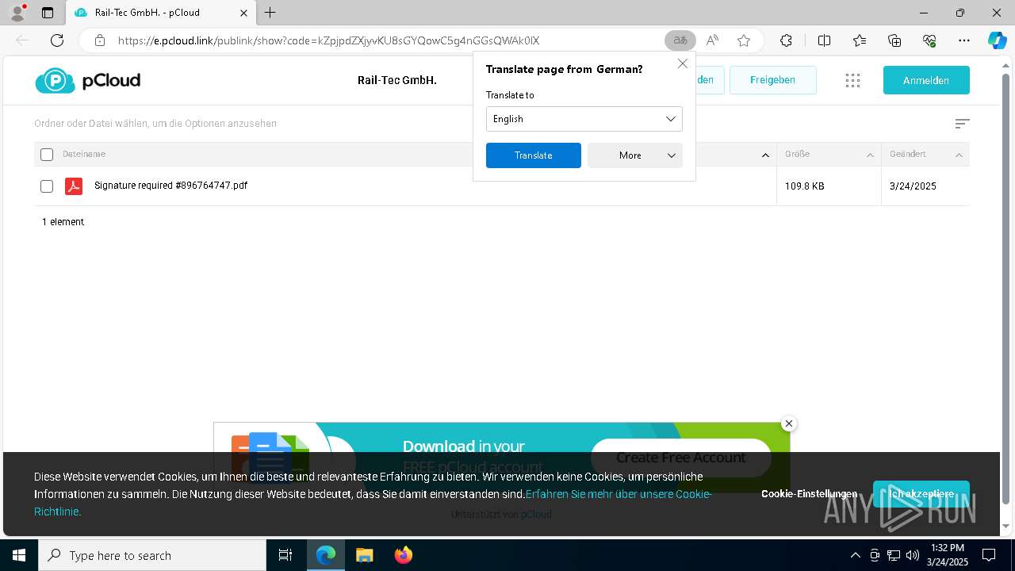Sort by Dateiname column
Screen dimensions: 1015x571
tap(84, 154)
